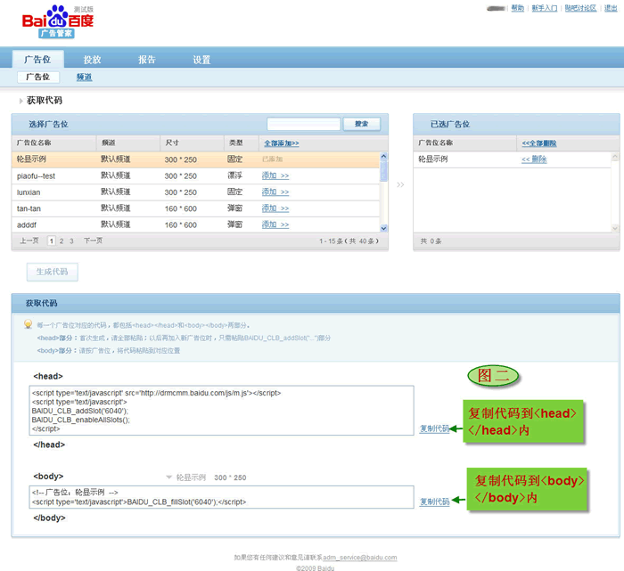Open the 投放 main tab
624x571 pixels.
(93, 60)
